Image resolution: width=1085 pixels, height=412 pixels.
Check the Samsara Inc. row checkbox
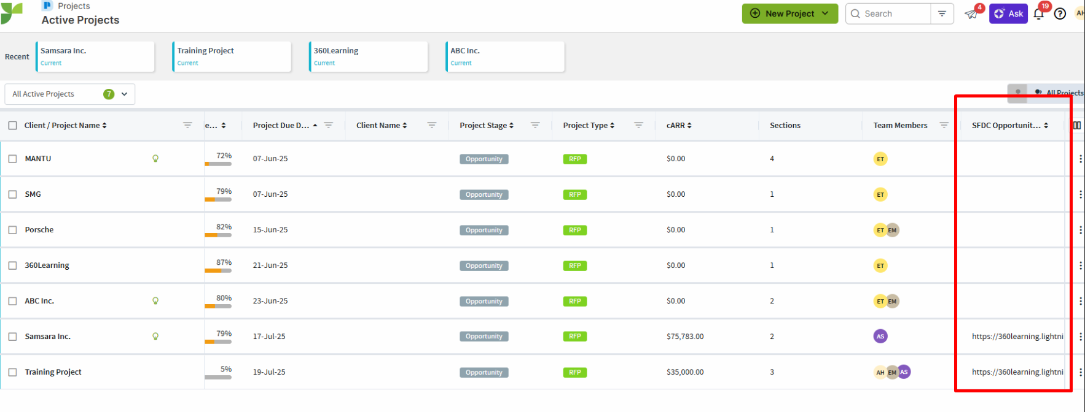12,337
